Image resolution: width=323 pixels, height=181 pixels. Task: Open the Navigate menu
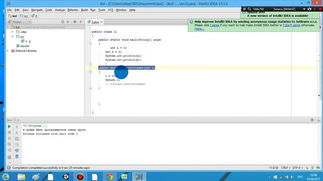pyautogui.click(x=37, y=10)
